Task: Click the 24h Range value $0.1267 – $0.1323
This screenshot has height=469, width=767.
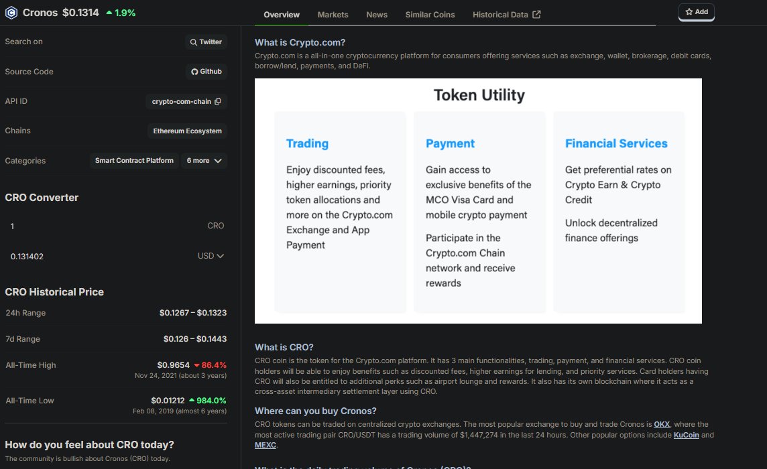Action: click(192, 313)
